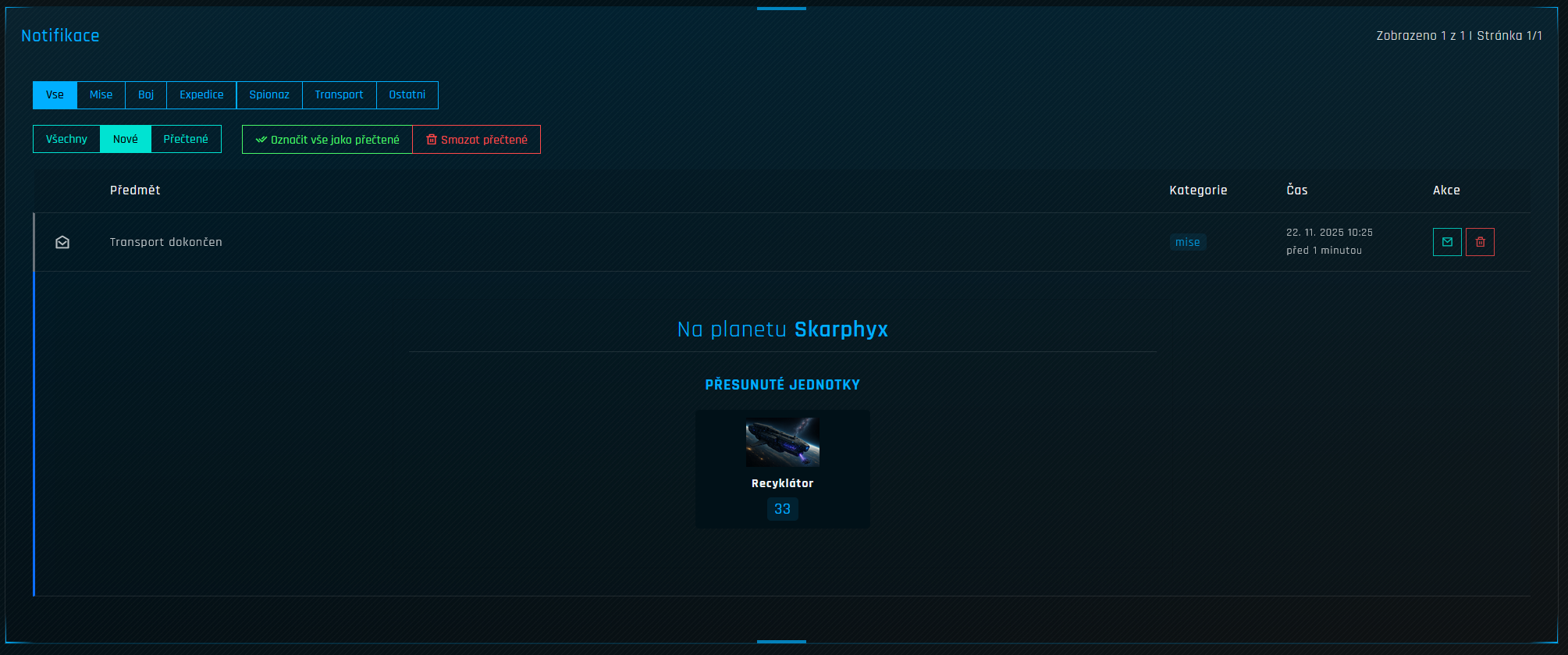Click Smazat přečtené button
Screen dimensions: 1568x655
[476, 140]
